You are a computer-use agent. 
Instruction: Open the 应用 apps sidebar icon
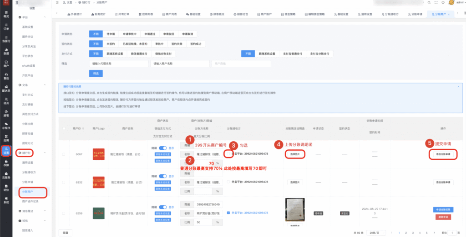[6, 138]
